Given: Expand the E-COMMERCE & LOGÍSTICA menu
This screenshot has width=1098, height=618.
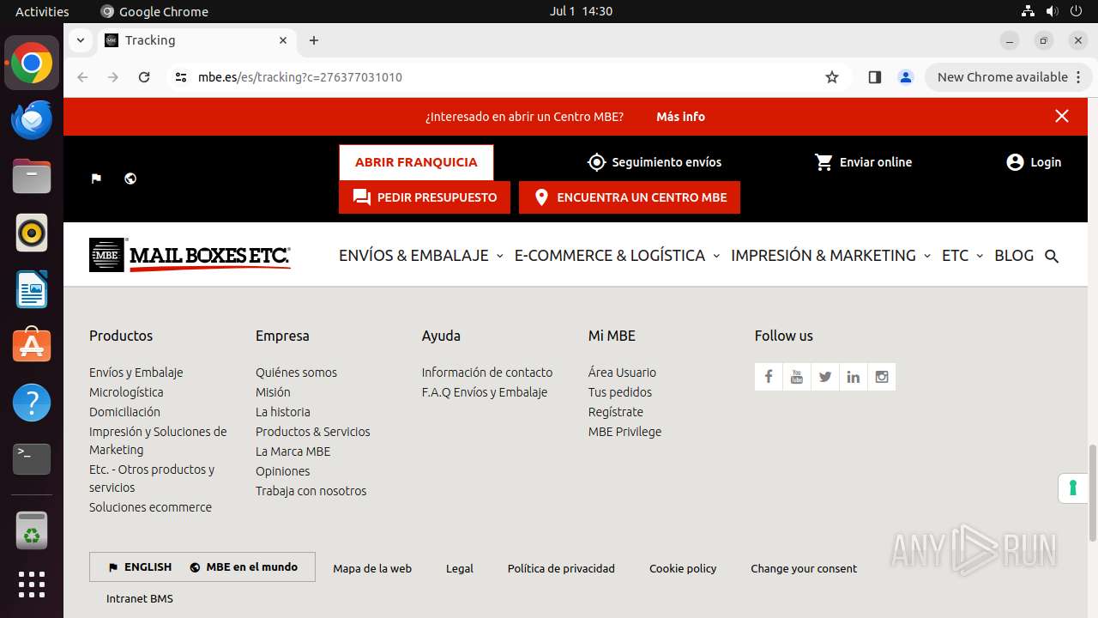Looking at the screenshot, I should 617,256.
